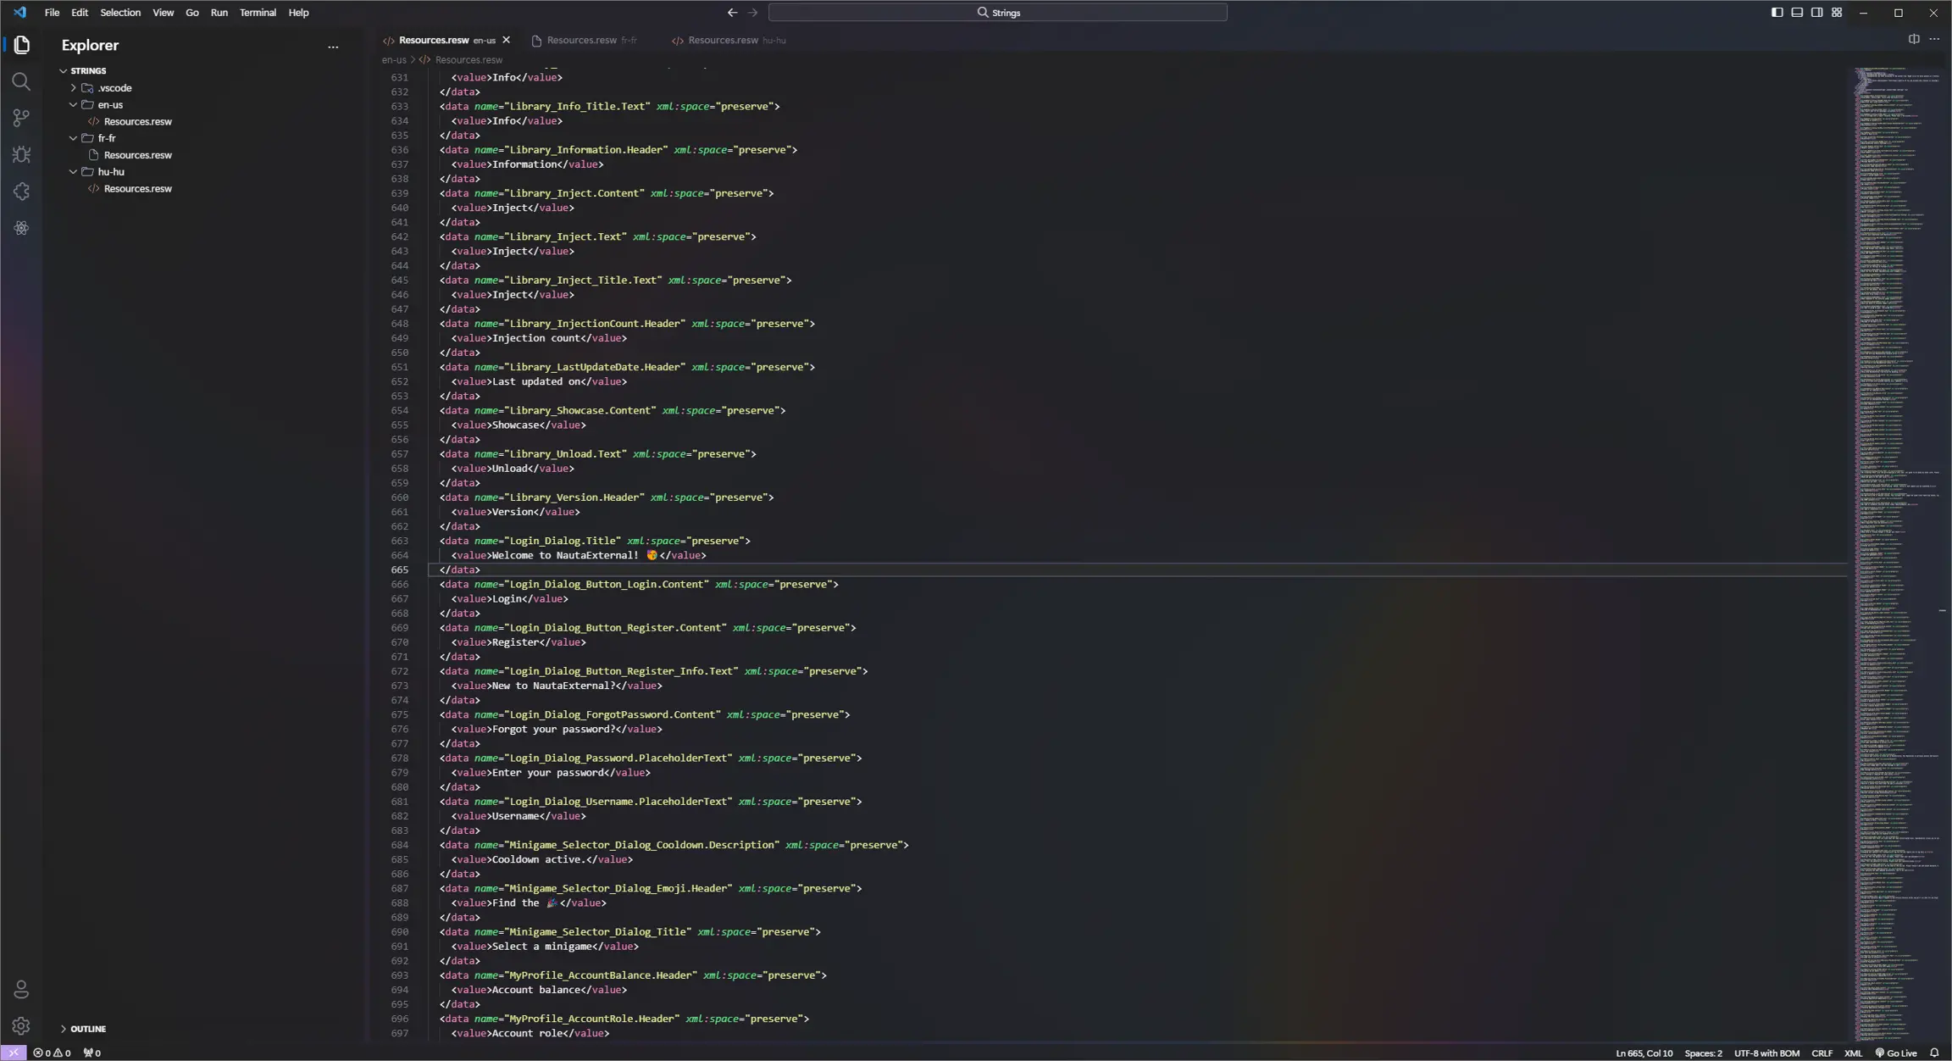Start Go Live server
This screenshot has height=1061, width=1952.
[x=1896, y=1053]
